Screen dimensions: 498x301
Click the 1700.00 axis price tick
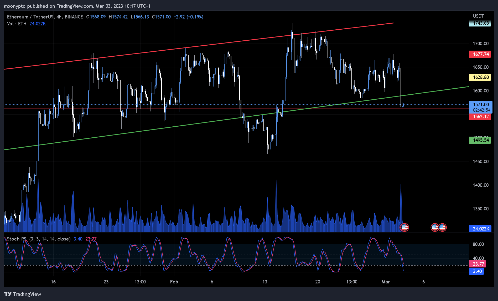(481, 44)
